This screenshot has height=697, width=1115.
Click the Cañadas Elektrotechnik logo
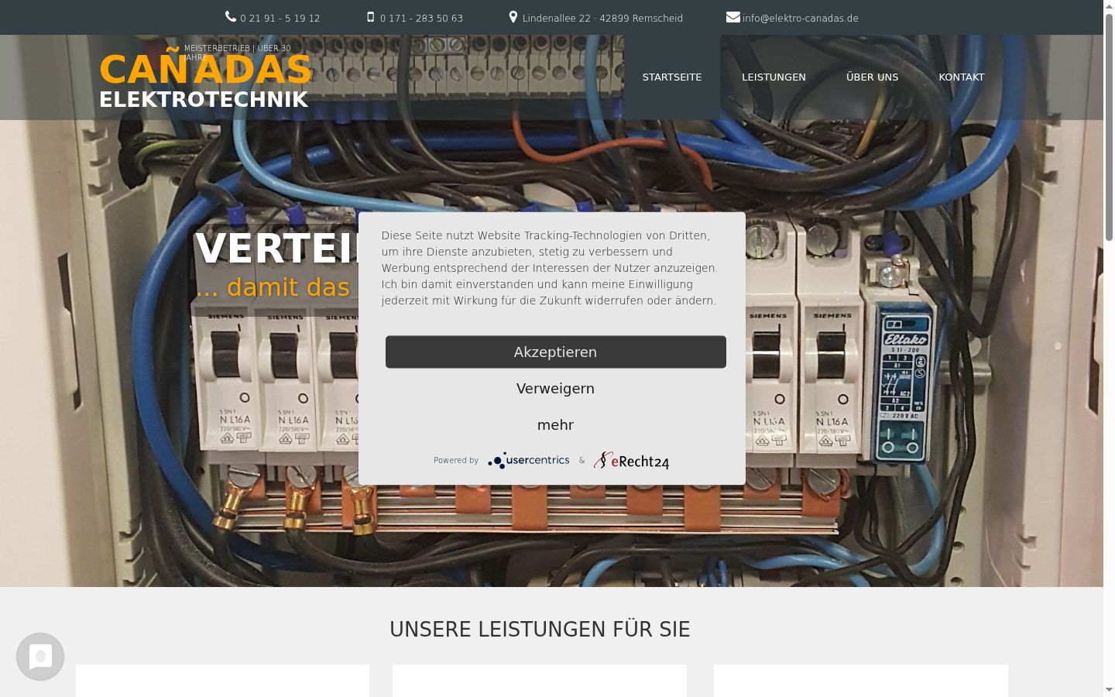[x=205, y=79]
